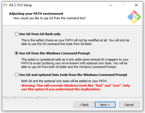The width and height of the screenshot is (145, 113).
Task: Minimize the Git Setup window
Action: point(111,5)
